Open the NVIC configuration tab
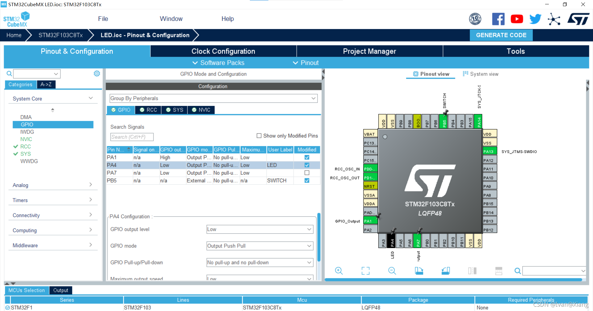 (x=201, y=110)
